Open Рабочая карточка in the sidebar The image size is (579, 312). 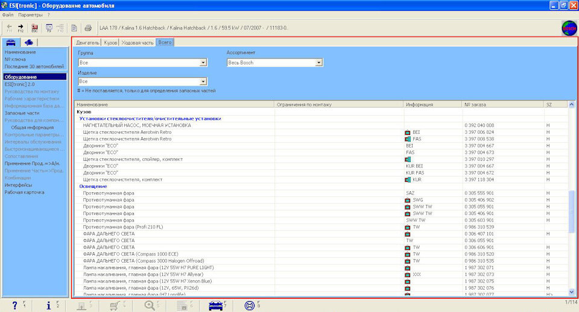(x=24, y=193)
